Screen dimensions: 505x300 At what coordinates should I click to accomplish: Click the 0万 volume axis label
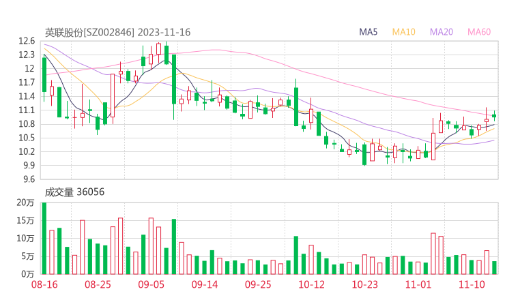[x=28, y=274]
